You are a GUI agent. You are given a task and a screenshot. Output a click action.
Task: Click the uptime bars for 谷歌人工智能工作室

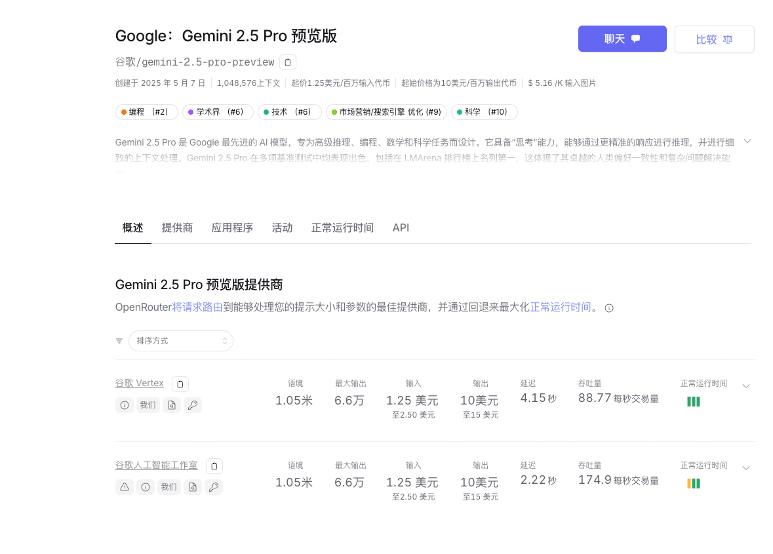(694, 483)
